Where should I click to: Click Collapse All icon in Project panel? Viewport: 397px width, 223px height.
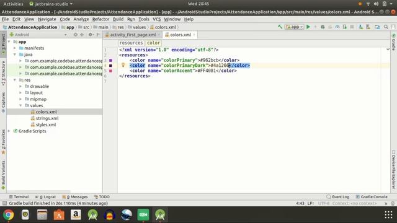(x=82, y=35)
